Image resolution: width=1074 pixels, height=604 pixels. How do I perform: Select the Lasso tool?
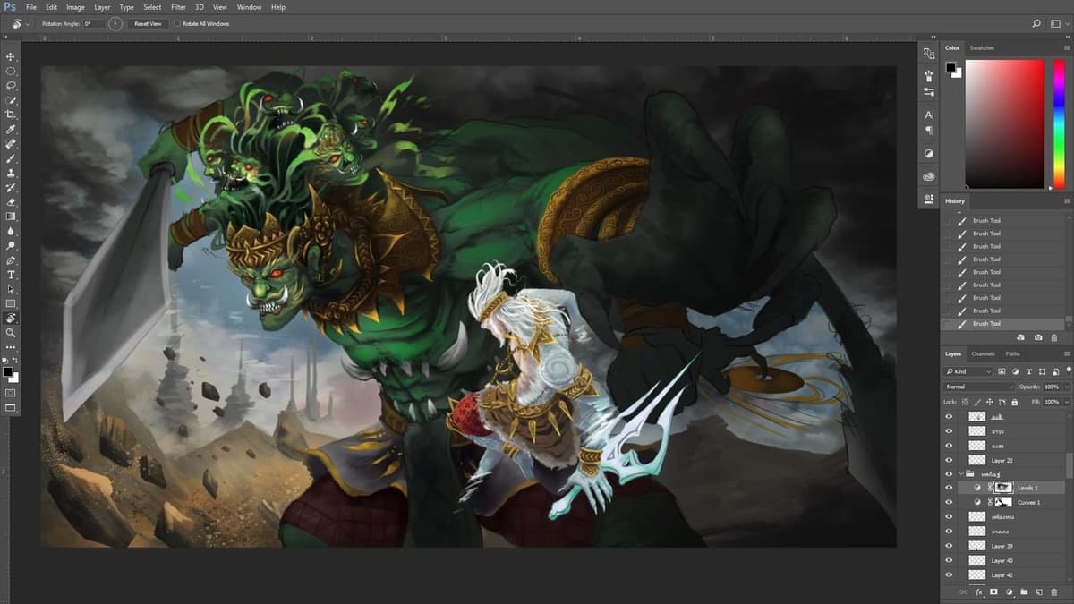coord(11,85)
